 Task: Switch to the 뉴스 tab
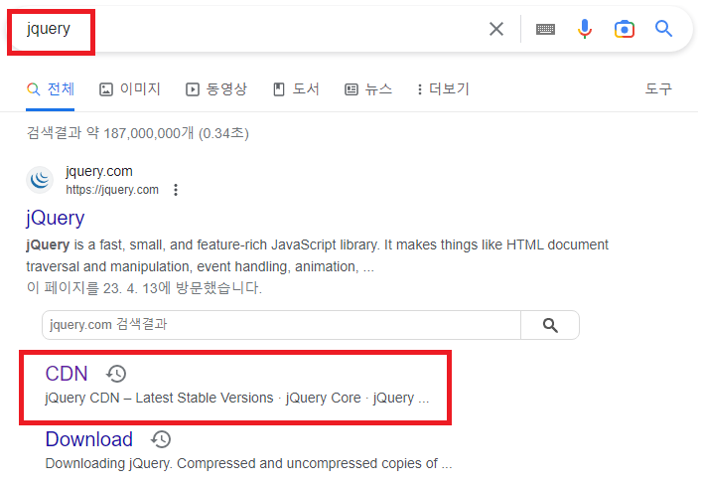(368, 89)
